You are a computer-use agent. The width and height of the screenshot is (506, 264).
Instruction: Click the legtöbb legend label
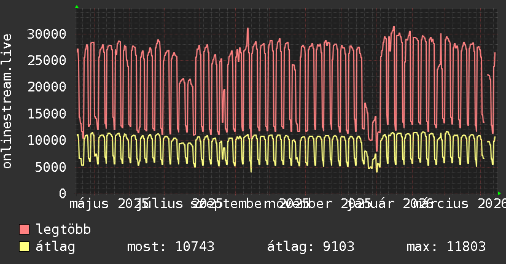63,230
